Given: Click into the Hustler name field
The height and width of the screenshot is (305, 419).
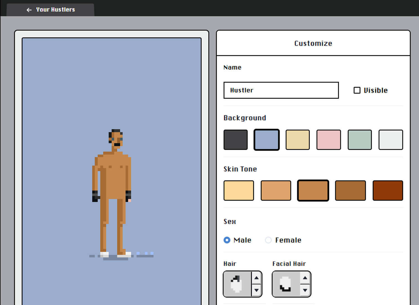Looking at the screenshot, I should pos(281,90).
